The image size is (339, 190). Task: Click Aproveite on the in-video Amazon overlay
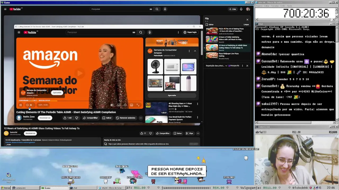(x=57, y=93)
